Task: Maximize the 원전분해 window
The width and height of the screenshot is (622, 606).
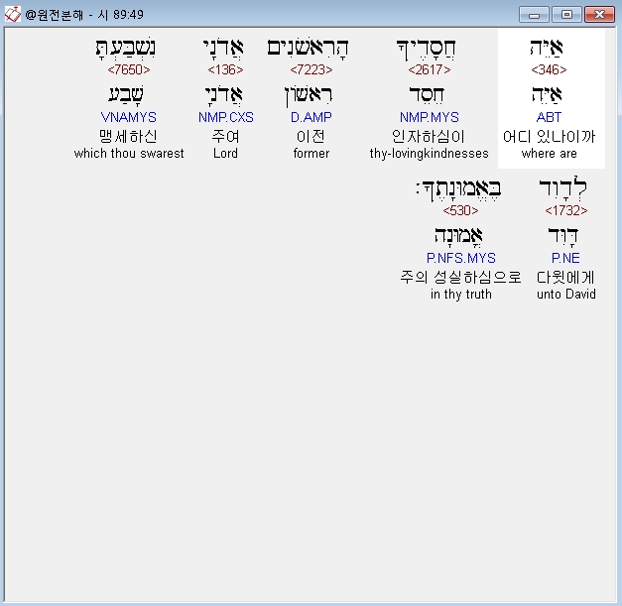Action: click(x=566, y=15)
